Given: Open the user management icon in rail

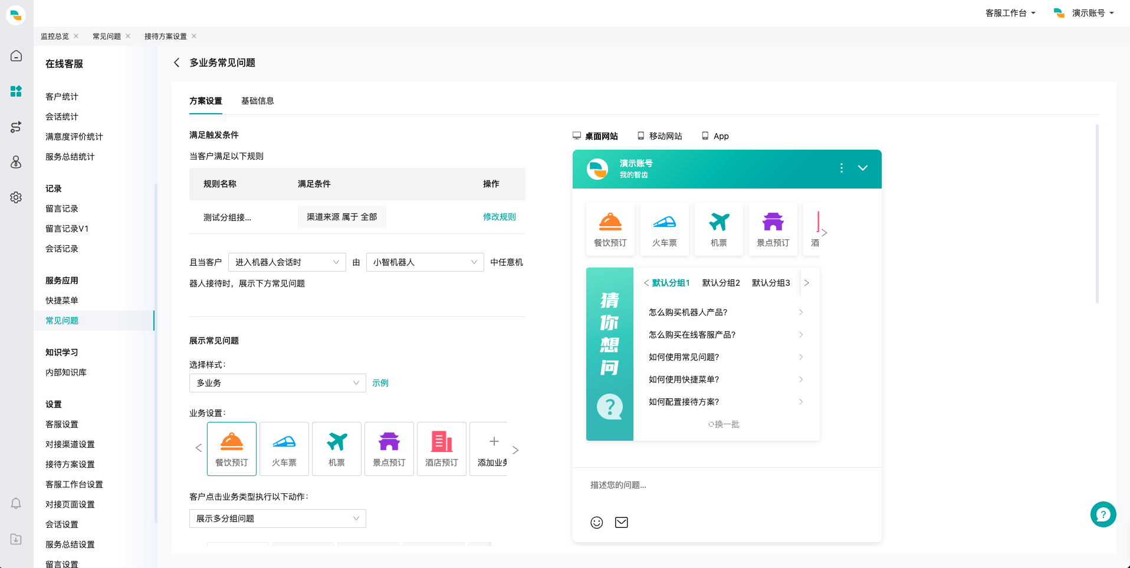Looking at the screenshot, I should click(16, 162).
